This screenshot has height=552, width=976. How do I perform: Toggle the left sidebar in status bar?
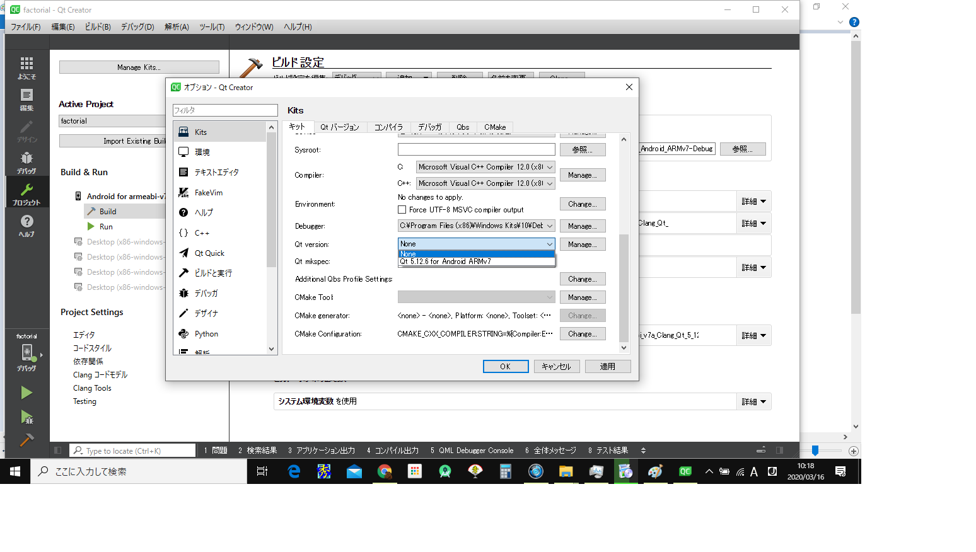pyautogui.click(x=58, y=451)
